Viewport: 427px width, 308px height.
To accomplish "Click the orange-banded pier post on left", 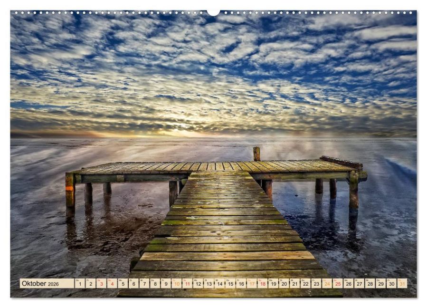I will (x=70, y=190).
